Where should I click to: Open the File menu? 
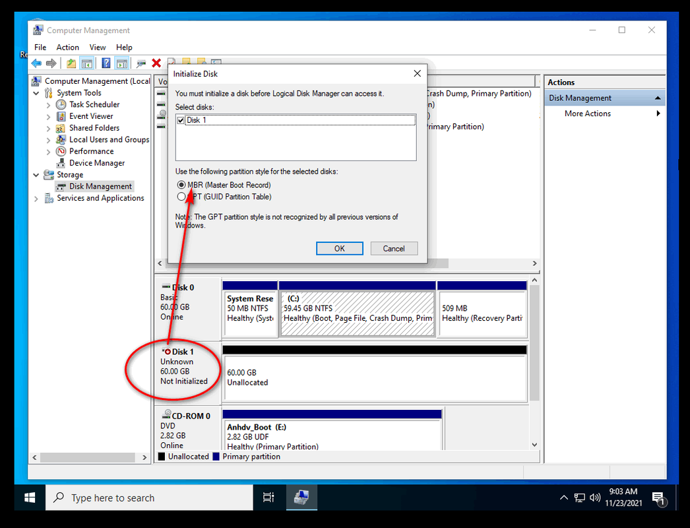click(40, 47)
